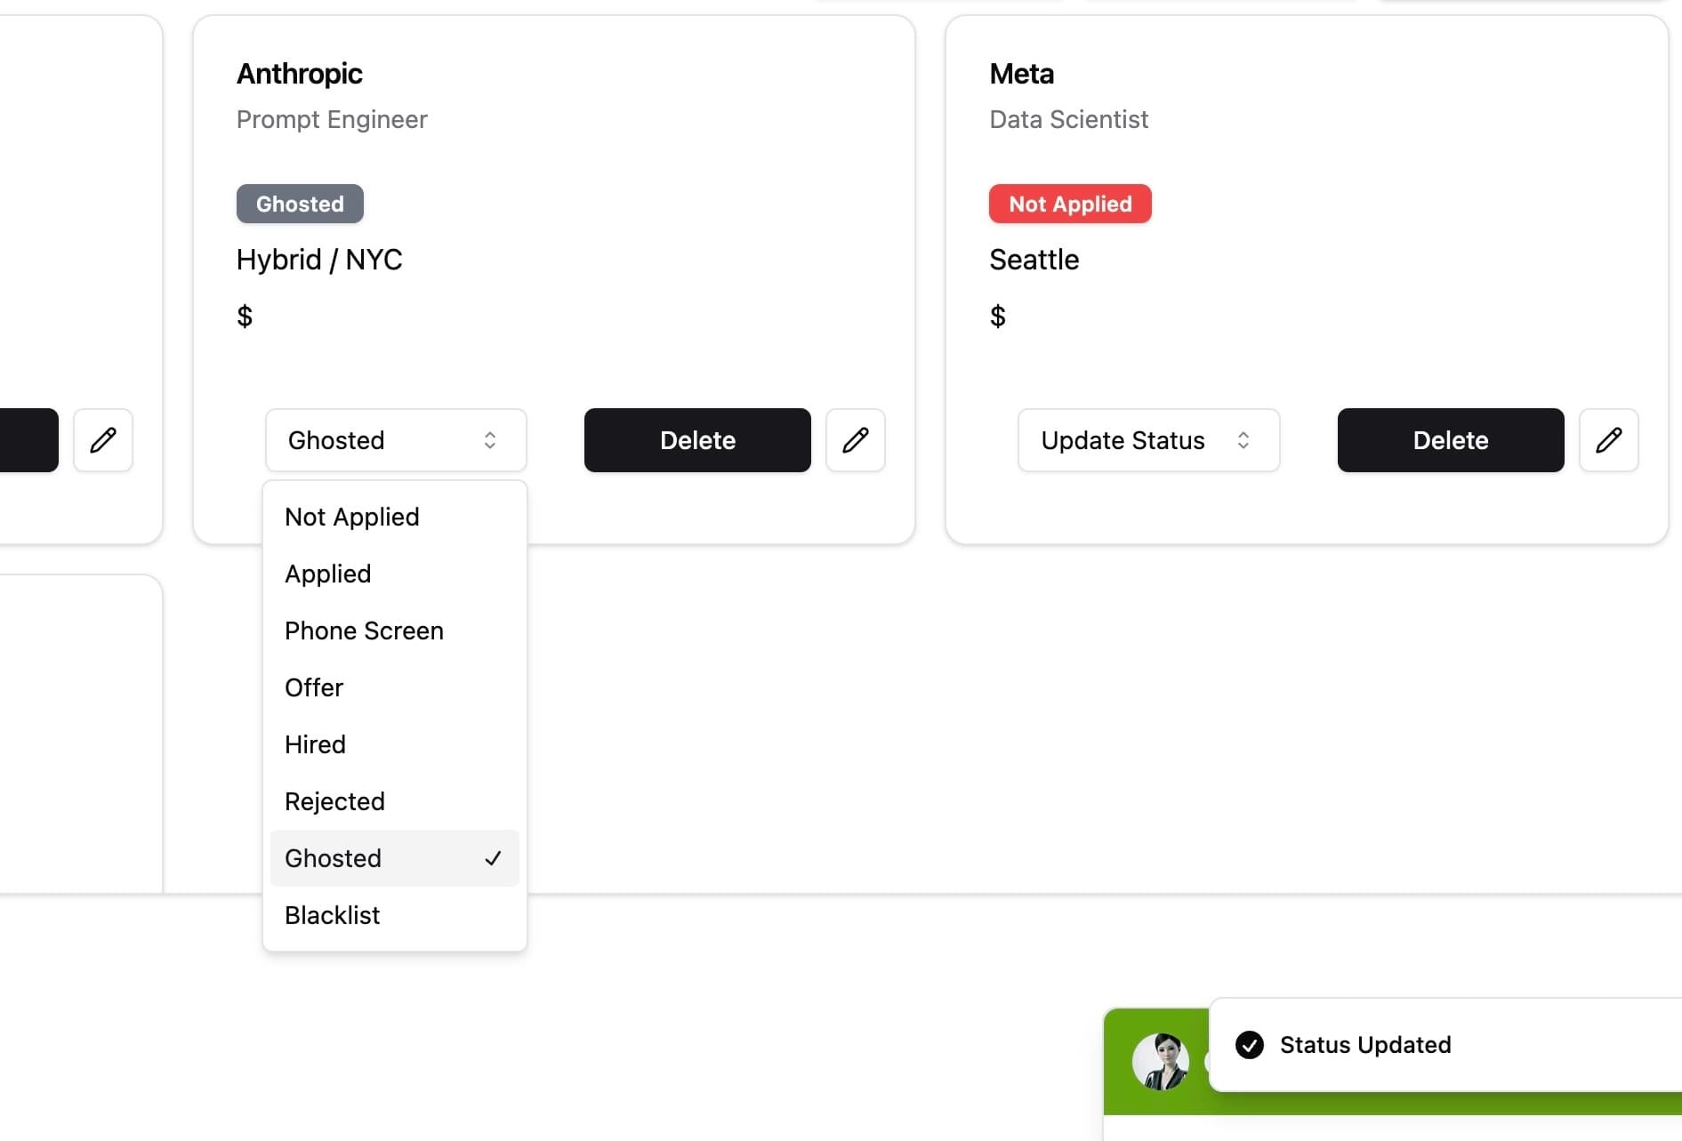This screenshot has height=1141, width=1682.
Task: Open the Ghosted status dropdown on Anthropic card
Action: [x=396, y=440]
